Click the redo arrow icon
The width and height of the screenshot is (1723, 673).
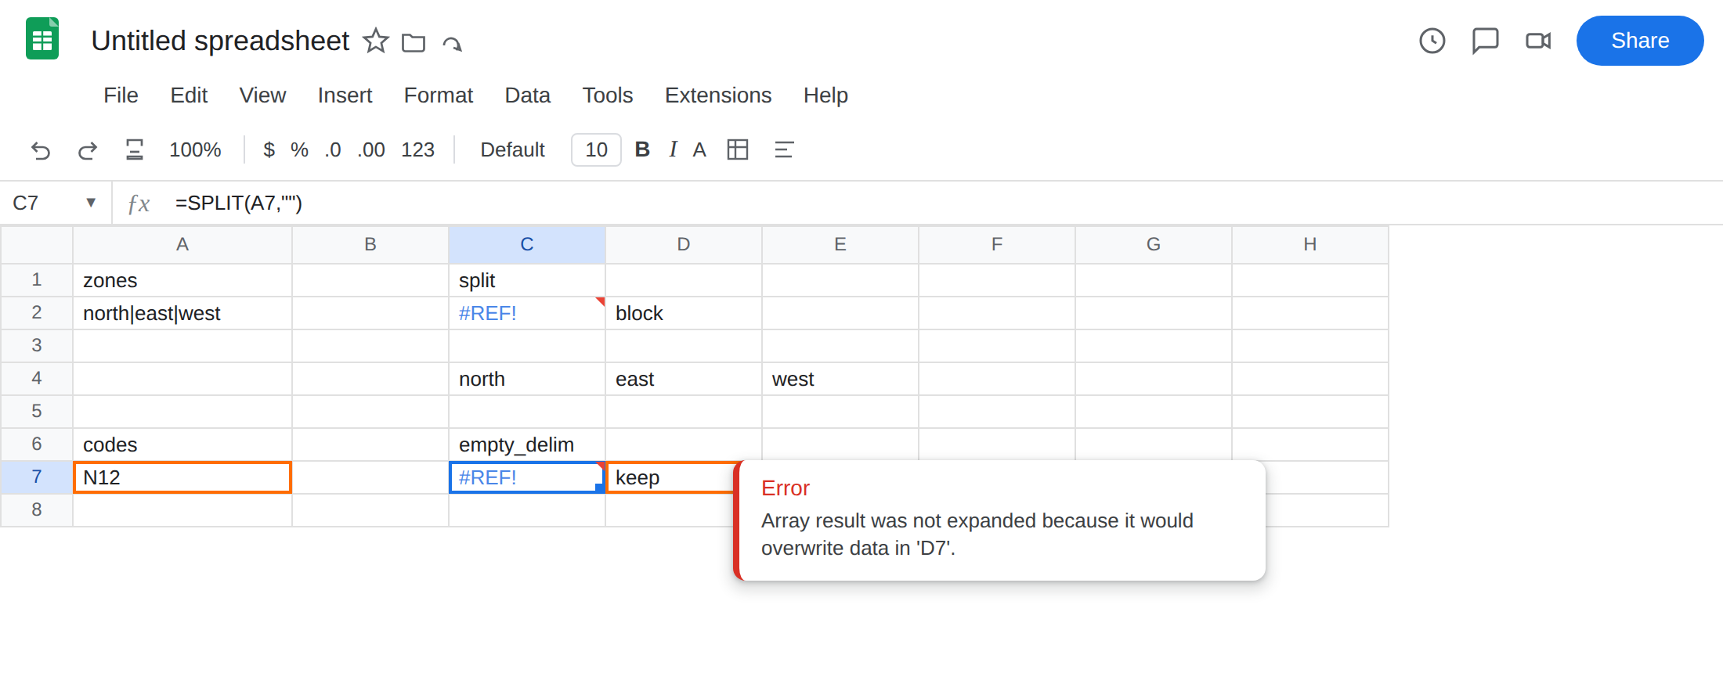click(88, 149)
